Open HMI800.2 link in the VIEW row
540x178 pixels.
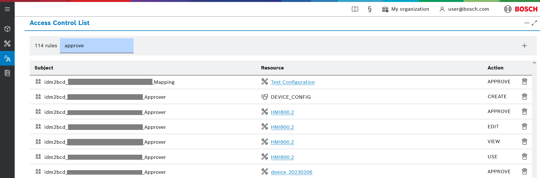pyautogui.click(x=282, y=142)
